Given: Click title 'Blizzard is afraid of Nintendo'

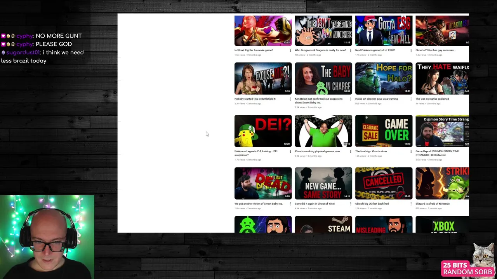Looking at the screenshot, I should point(433,203).
